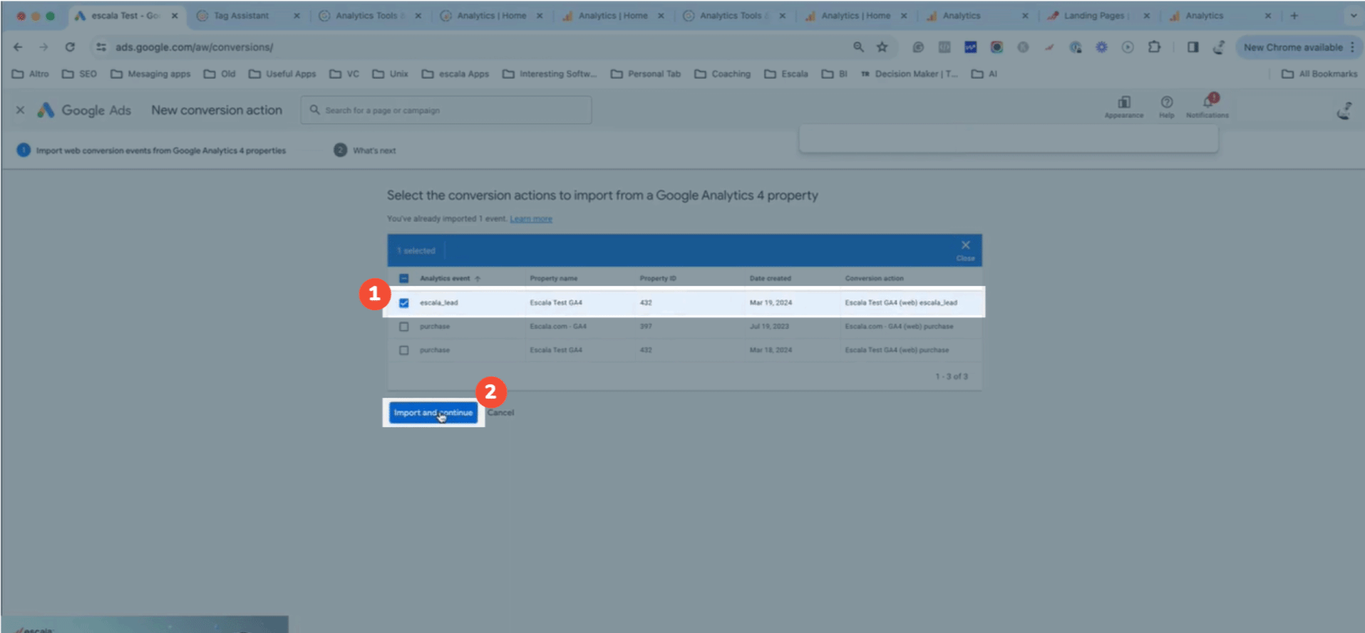Image resolution: width=1365 pixels, height=633 pixels.
Task: Open the Altro bookmarks folder
Action: (x=31, y=73)
